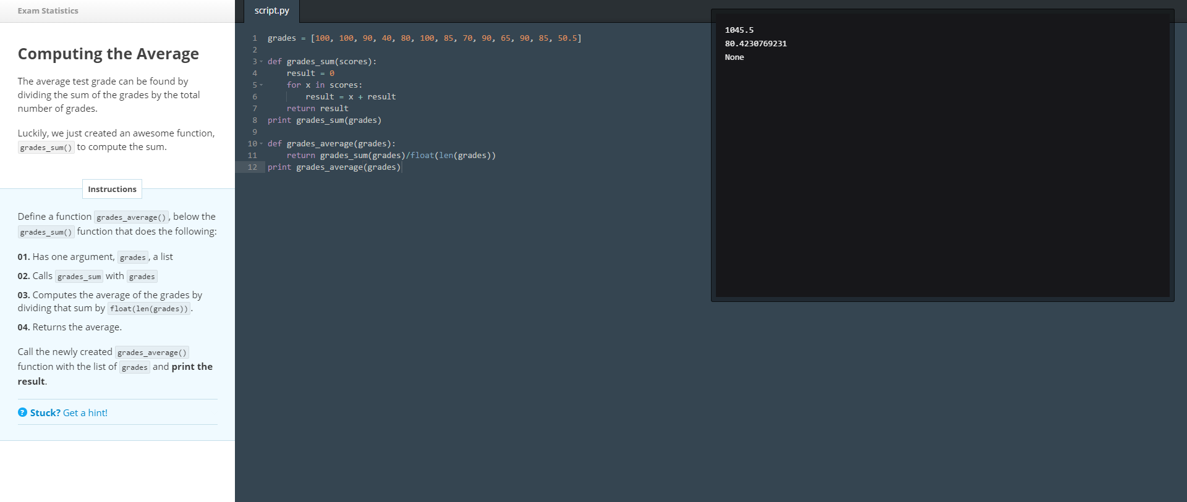Screen dimensions: 1187x502
Task: Collapse the for loop fold arrow on line 5
Action: coord(261,85)
